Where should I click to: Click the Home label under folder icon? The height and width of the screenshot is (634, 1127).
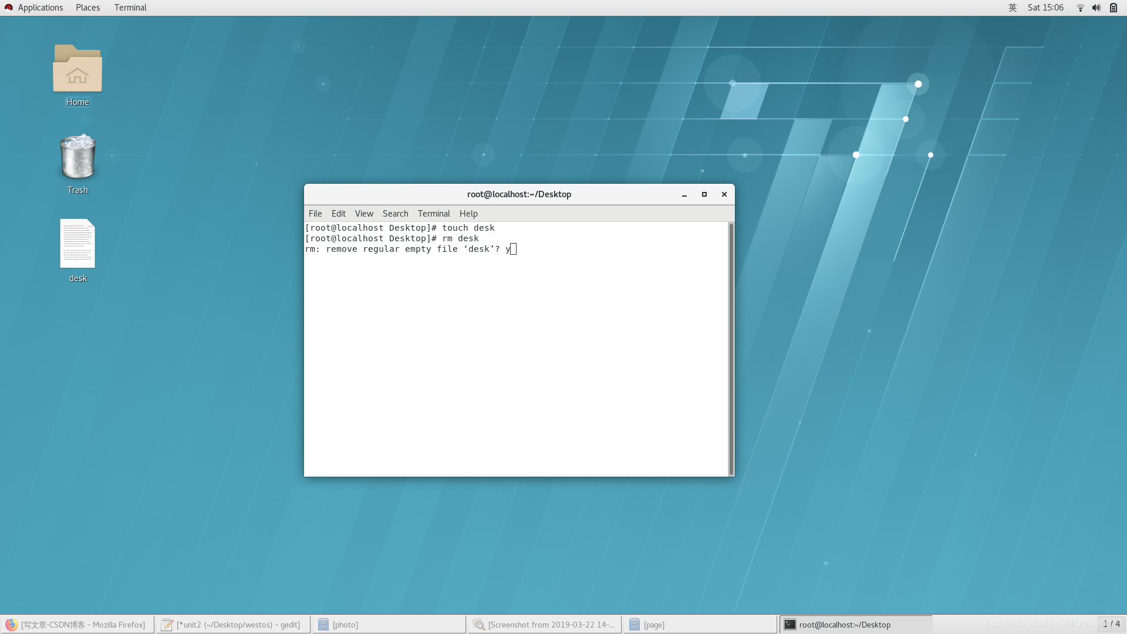pyautogui.click(x=77, y=102)
